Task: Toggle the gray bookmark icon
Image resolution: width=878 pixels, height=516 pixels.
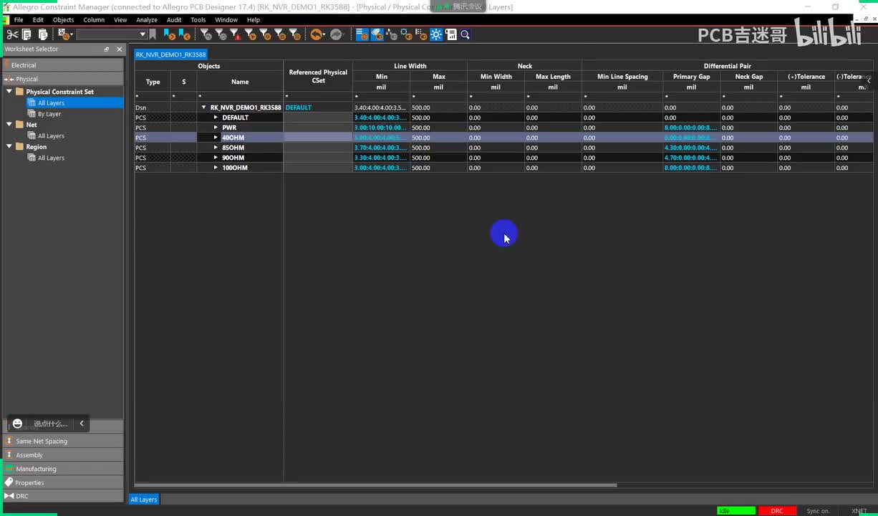Action: [153, 34]
